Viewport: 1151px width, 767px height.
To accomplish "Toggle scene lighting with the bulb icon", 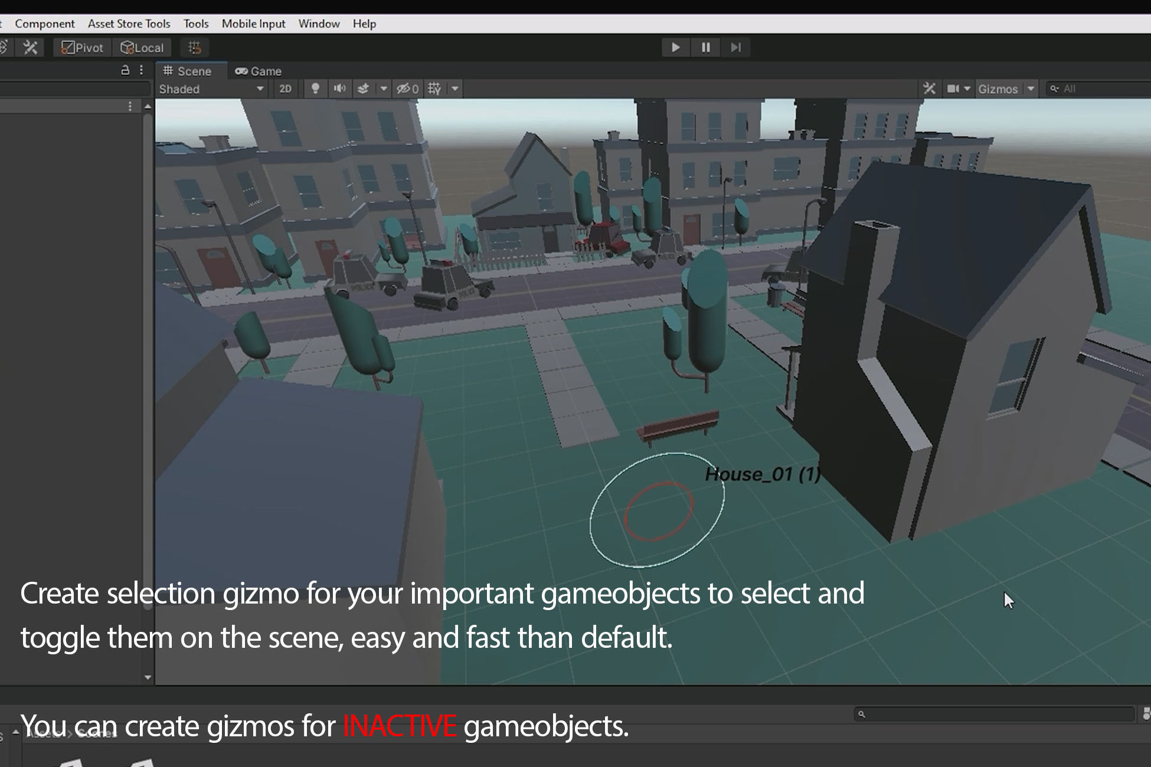I will 316,88.
